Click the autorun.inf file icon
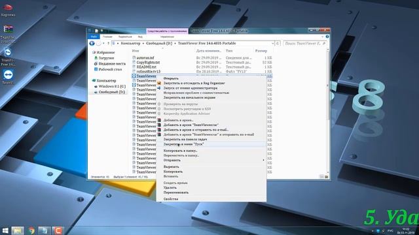 point(134,57)
